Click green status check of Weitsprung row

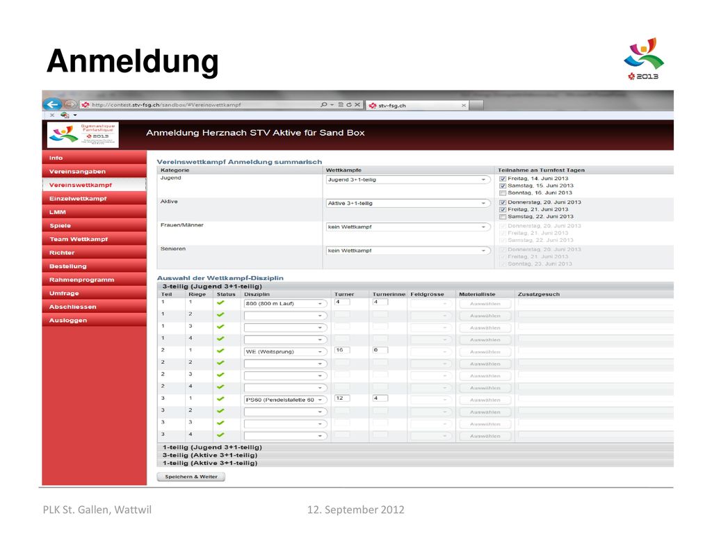pos(220,350)
